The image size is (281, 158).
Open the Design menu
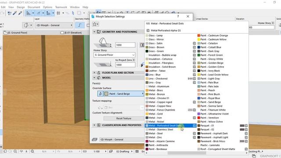[21, 7]
